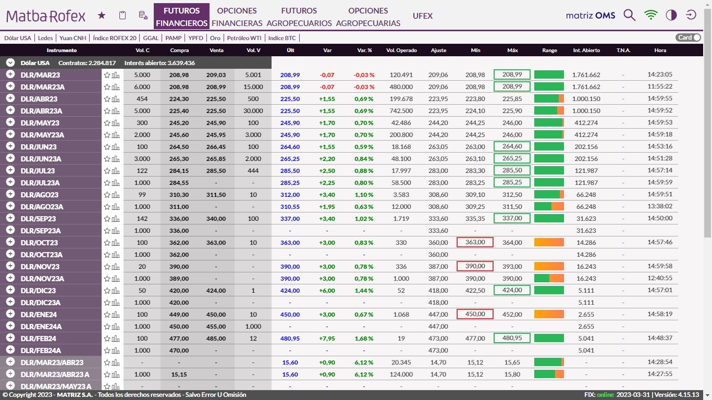Switch to Opciones Financieras tab

(237, 17)
